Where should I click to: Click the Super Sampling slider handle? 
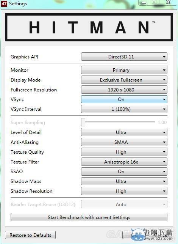[83, 122]
